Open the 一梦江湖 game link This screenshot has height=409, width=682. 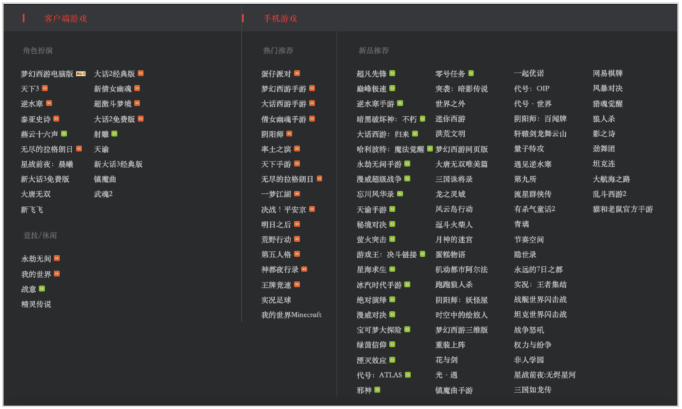[276, 194]
